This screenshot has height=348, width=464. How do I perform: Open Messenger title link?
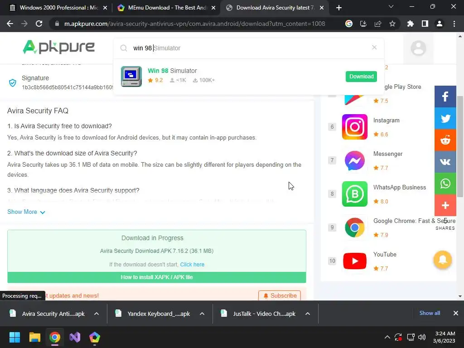388,154
